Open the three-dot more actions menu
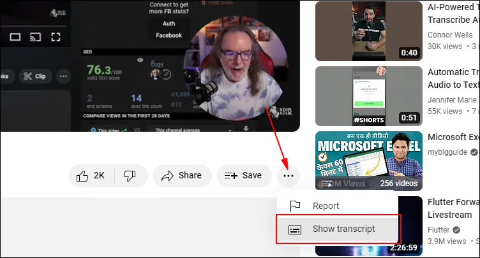Image resolution: width=480 pixels, height=258 pixels. click(x=289, y=176)
